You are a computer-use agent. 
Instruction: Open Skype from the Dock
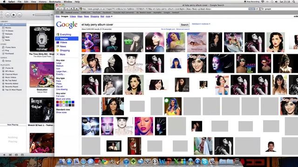tap(205, 161)
